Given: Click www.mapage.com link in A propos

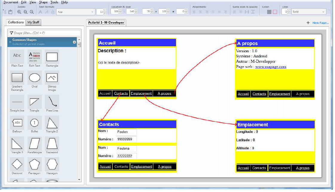Looking at the screenshot, I should (x=271, y=67).
